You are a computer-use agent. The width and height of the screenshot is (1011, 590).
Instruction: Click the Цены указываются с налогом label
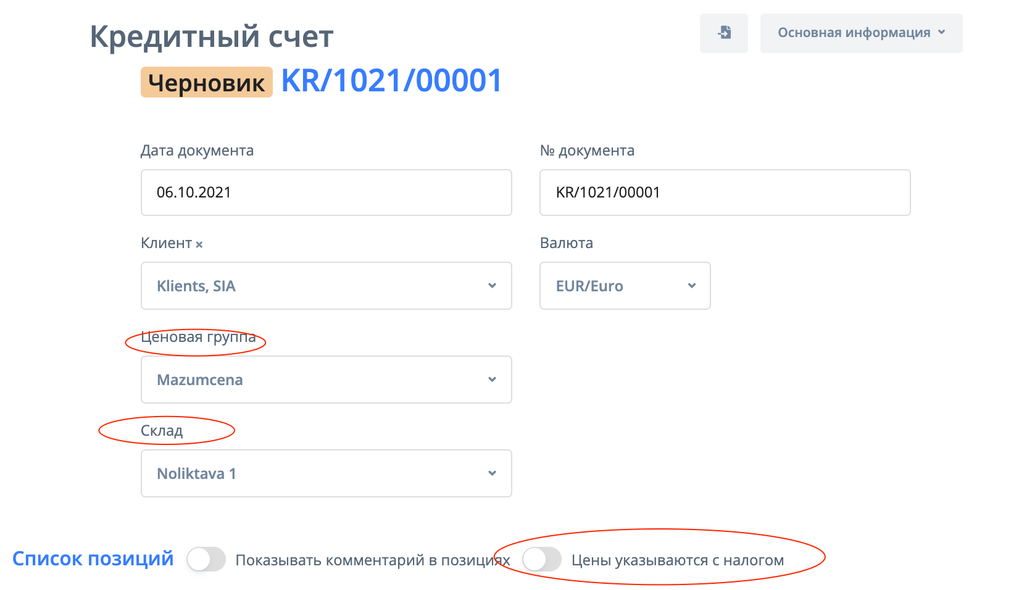pyautogui.click(x=677, y=560)
